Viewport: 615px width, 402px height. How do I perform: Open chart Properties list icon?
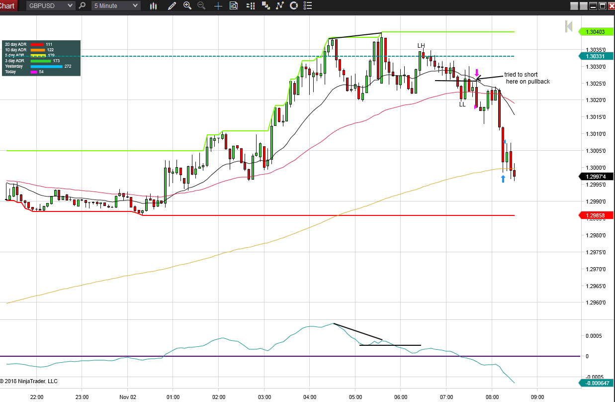[x=308, y=6]
